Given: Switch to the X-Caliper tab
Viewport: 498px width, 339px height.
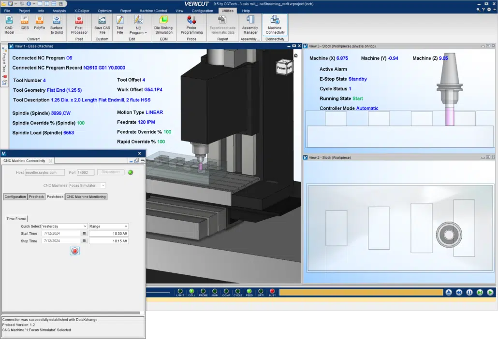Looking at the screenshot, I should 82,11.
